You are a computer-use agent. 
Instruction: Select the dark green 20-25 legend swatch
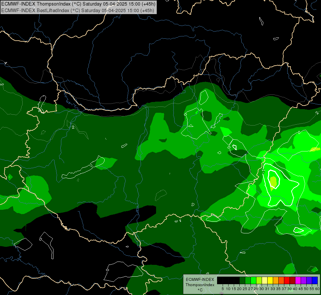(242, 280)
